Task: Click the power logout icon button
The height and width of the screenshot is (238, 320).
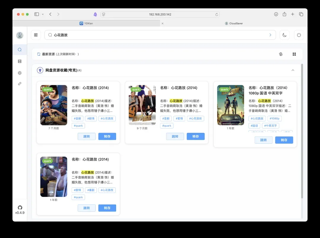Action: tap(299, 35)
